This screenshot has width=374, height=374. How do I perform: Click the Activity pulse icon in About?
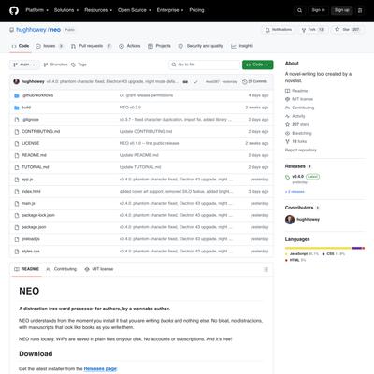(287, 116)
